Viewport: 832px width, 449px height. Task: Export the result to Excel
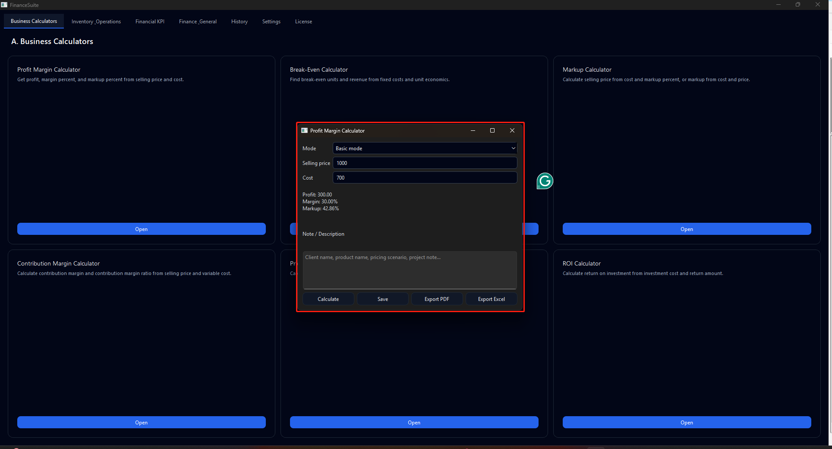point(491,299)
